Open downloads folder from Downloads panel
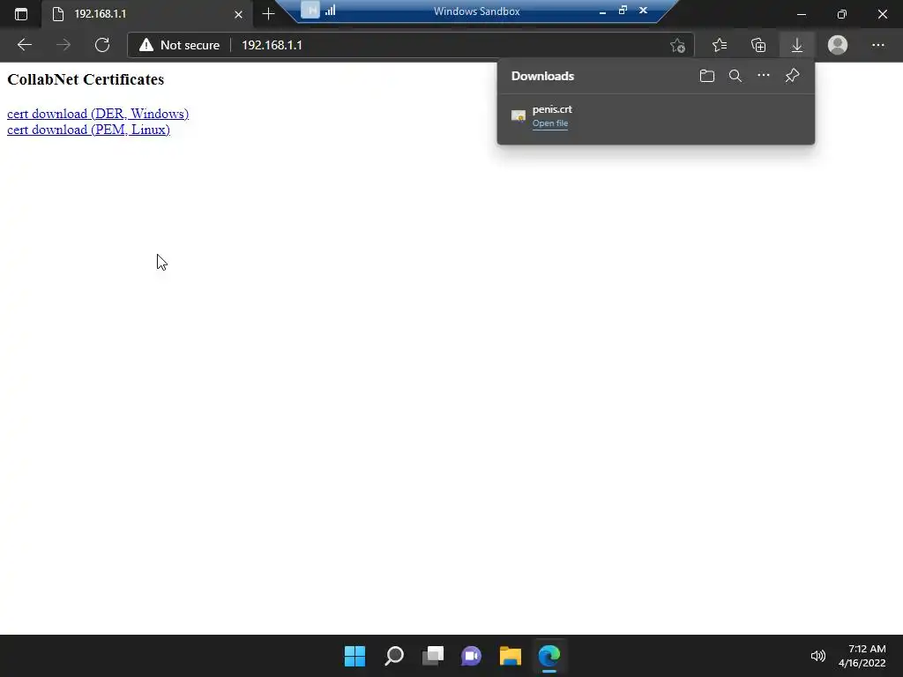 tap(707, 76)
